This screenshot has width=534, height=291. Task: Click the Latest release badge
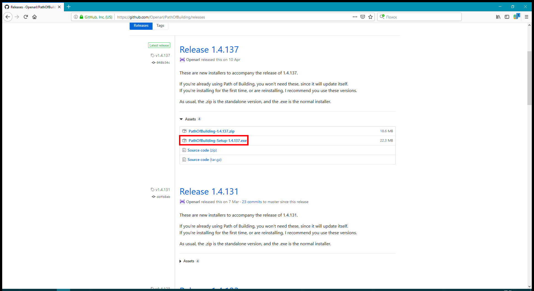[x=159, y=45]
